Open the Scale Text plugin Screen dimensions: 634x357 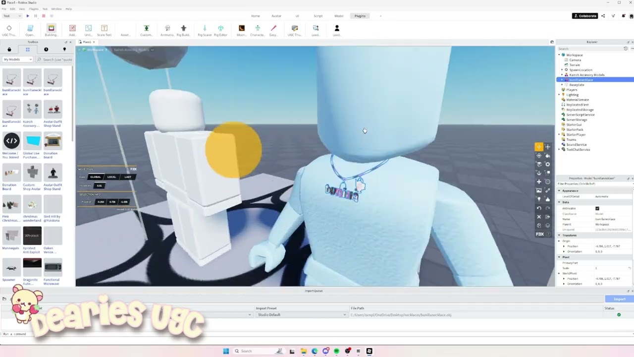coord(104,30)
